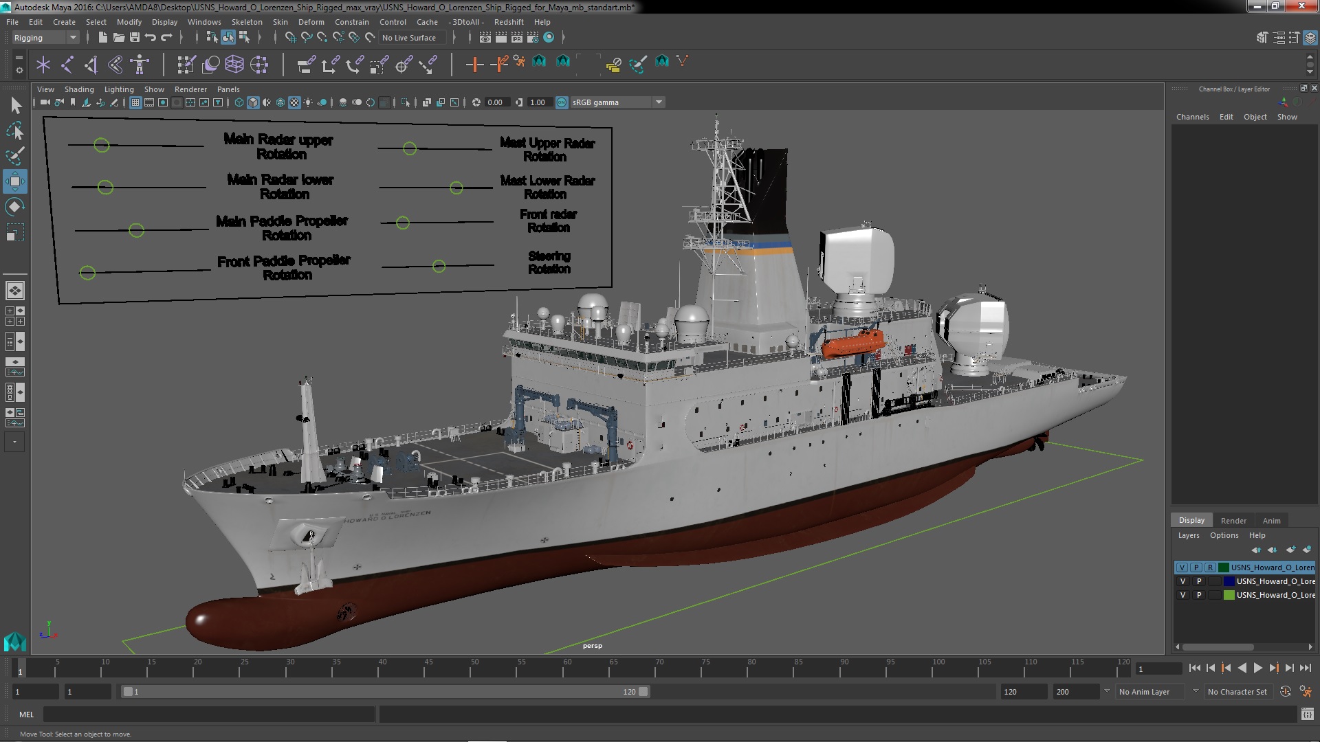Screen dimensions: 1320x742
Task: Select the Create Joint tool on the shelf
Action: point(67,65)
